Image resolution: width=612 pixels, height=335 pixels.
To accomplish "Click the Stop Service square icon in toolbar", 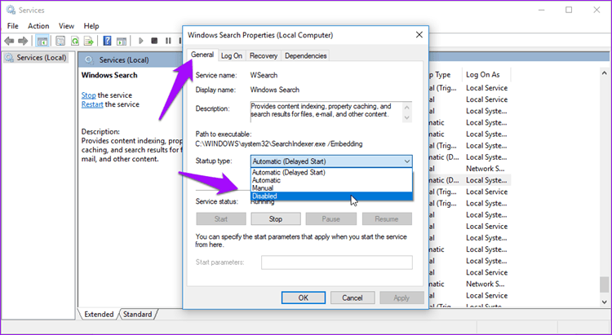I will [154, 41].
